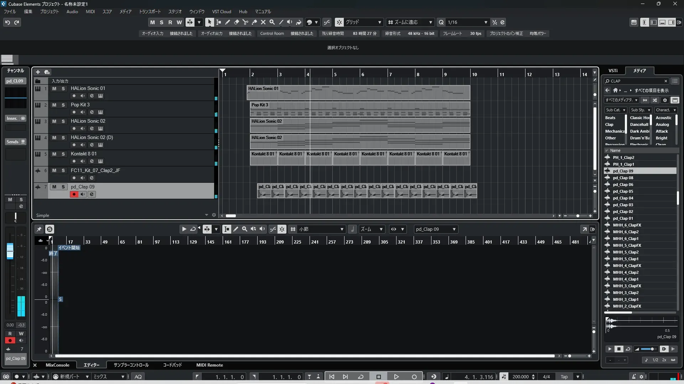Select the Eraser tool in toolbar
Viewport: 684px width, 384px height.
click(236, 22)
